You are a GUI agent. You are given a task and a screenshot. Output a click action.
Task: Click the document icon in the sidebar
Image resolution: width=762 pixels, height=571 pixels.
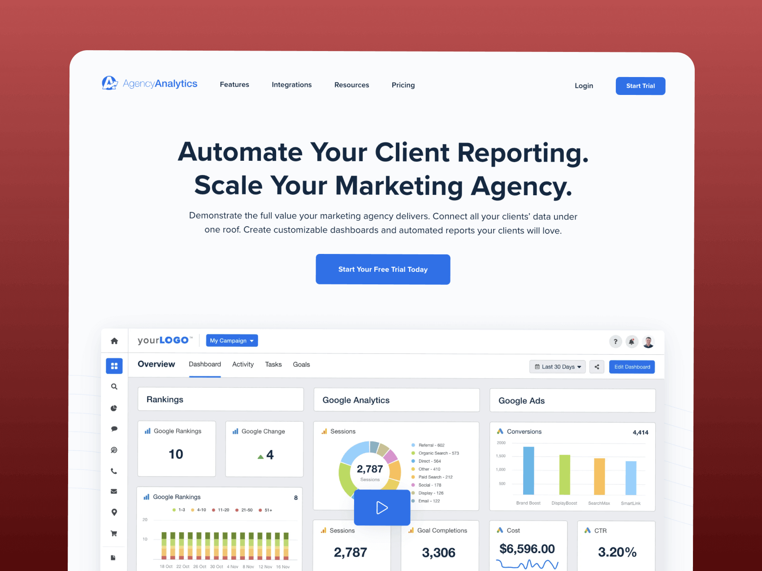pyautogui.click(x=113, y=558)
